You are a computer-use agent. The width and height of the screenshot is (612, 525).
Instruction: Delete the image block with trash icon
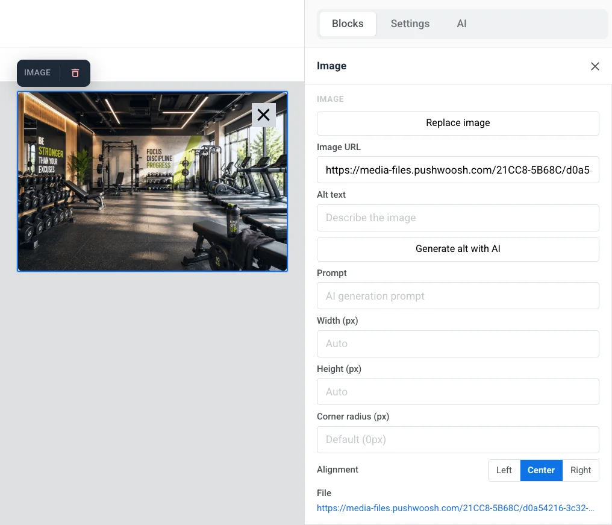(x=75, y=73)
